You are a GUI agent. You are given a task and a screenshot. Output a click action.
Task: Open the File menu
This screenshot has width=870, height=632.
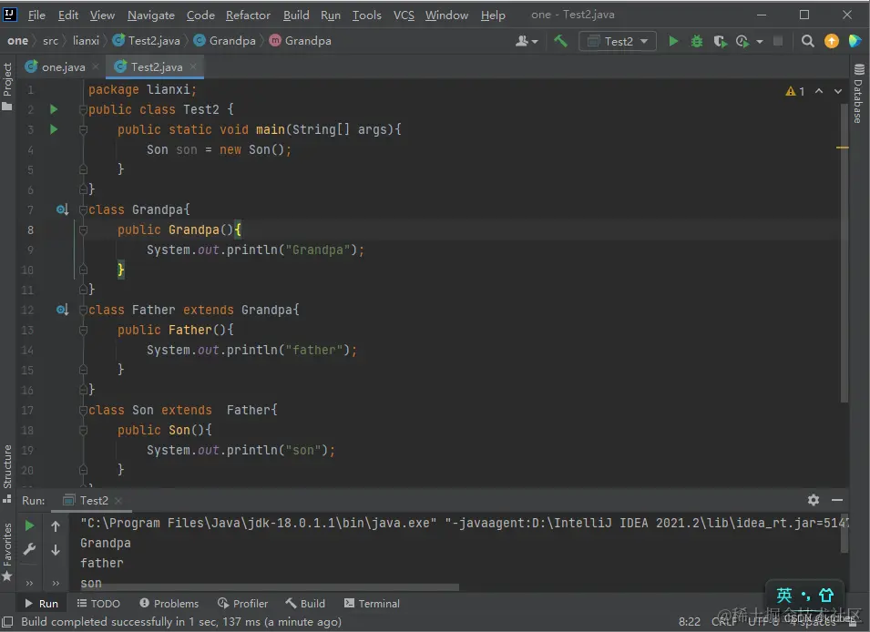coord(36,15)
